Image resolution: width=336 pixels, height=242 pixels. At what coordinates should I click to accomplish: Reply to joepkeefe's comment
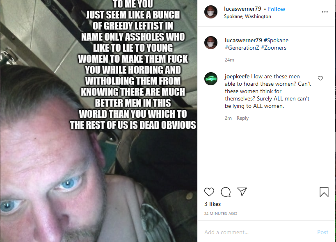[242, 118]
